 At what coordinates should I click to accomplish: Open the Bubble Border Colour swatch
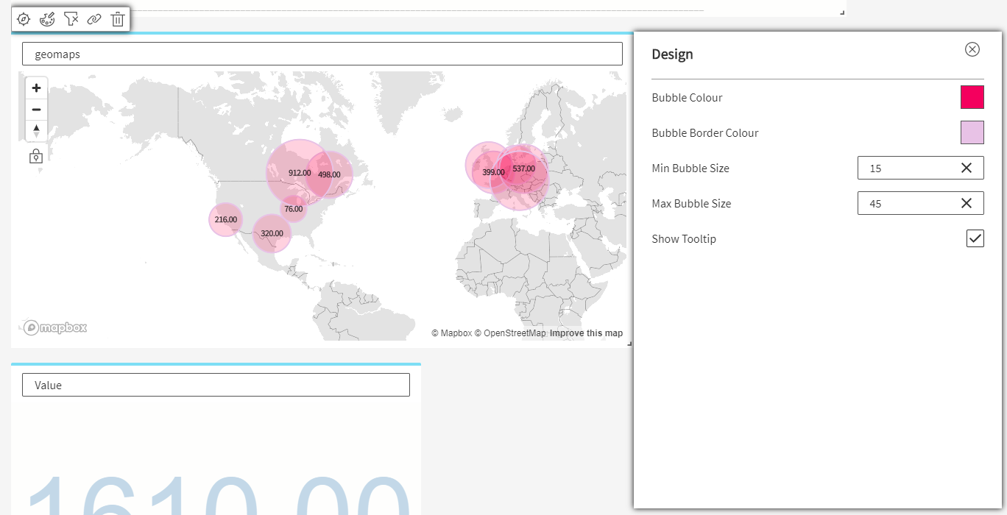pos(972,132)
